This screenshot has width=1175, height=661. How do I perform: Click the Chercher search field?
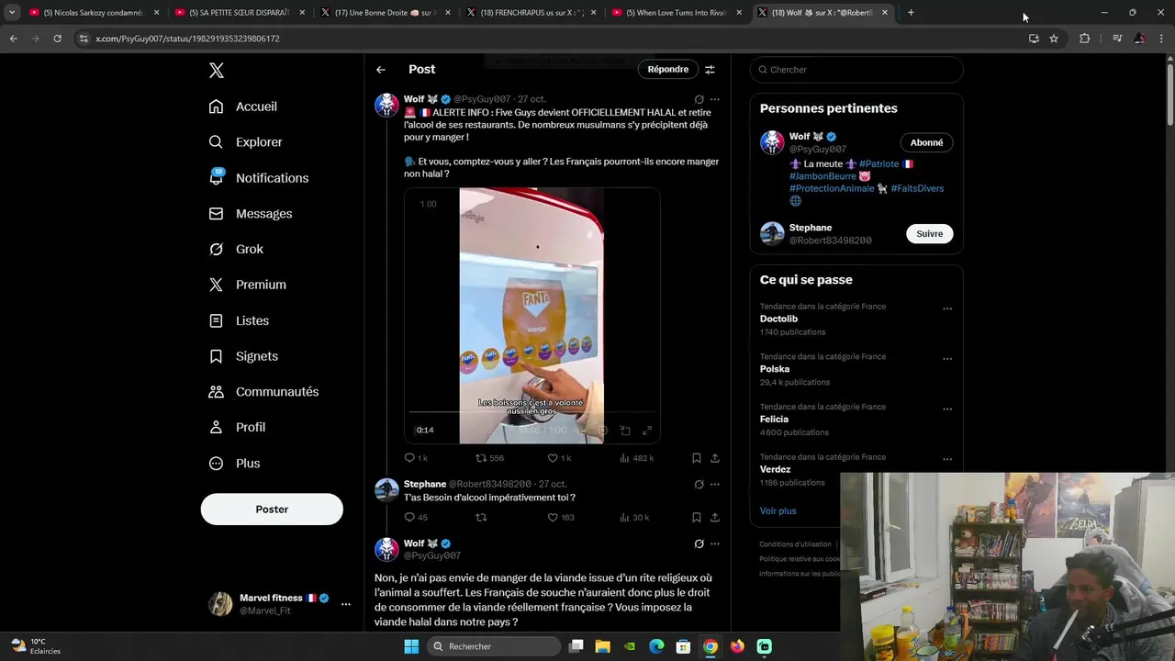[856, 70]
